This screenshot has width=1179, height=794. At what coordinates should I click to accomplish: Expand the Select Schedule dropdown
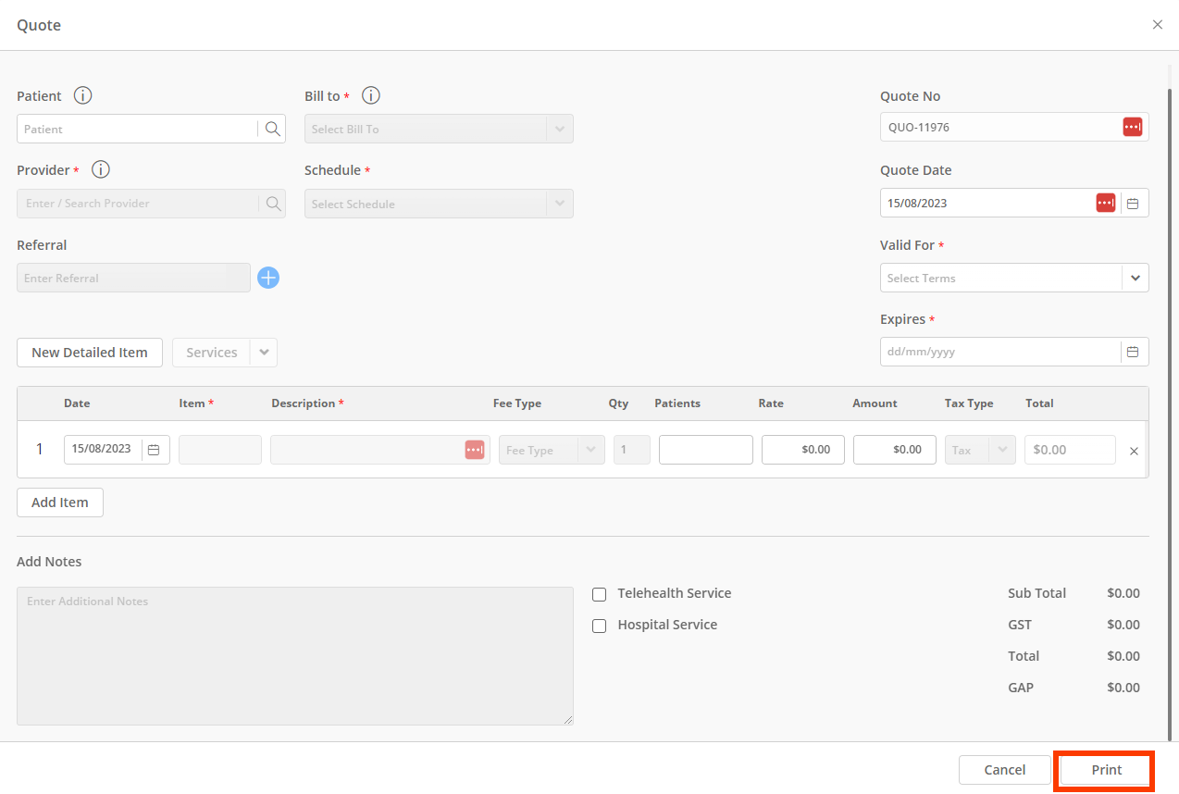click(x=559, y=204)
